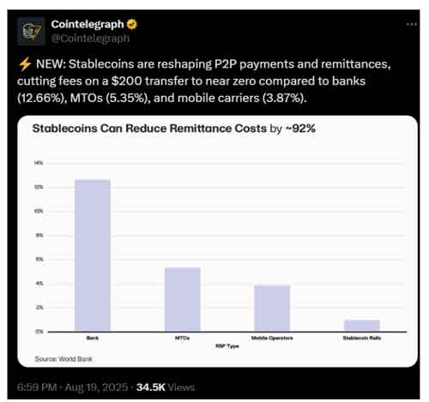Click the Bank bar in chart
Screen dimensions: 429x402
(93, 255)
